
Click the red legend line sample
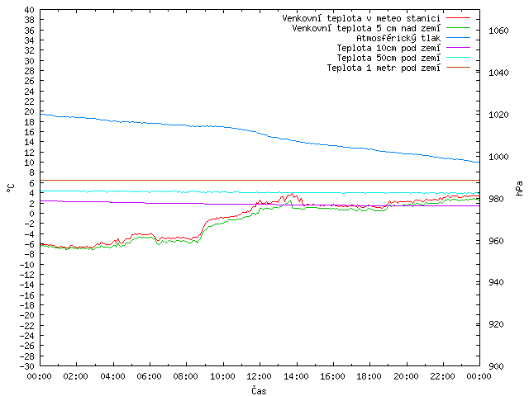click(x=458, y=18)
